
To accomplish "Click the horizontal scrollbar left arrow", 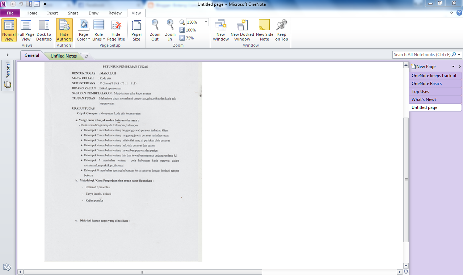I will click(x=20, y=272).
